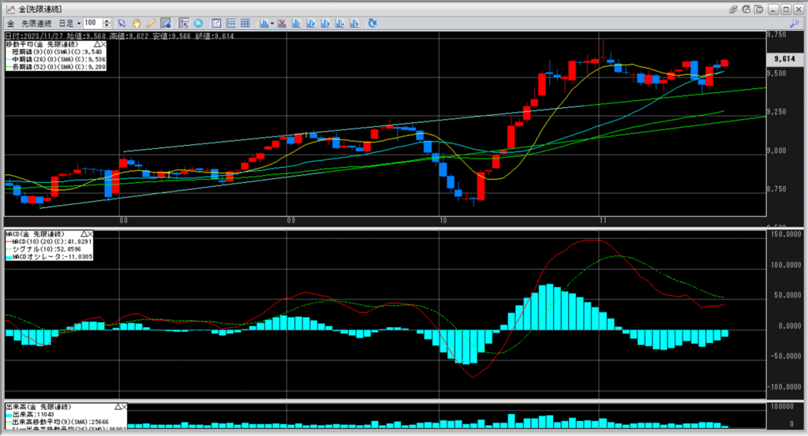Show the grid table layout icon
Screen dimensions: 808x436
pyautogui.click(x=245, y=23)
